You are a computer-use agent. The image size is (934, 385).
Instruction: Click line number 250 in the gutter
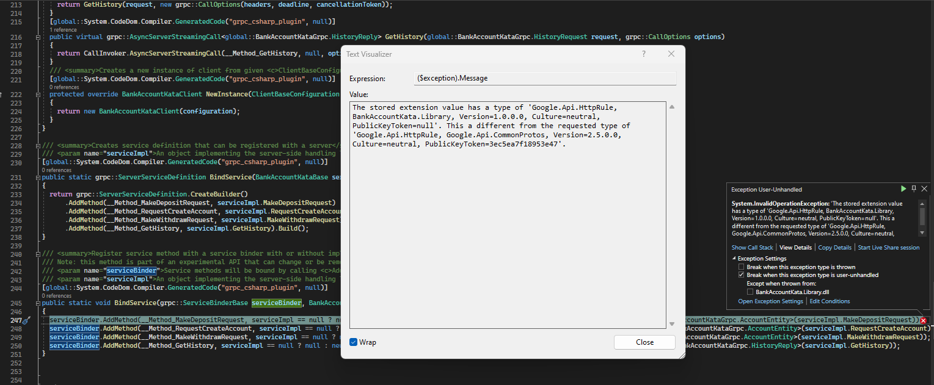(x=16, y=345)
